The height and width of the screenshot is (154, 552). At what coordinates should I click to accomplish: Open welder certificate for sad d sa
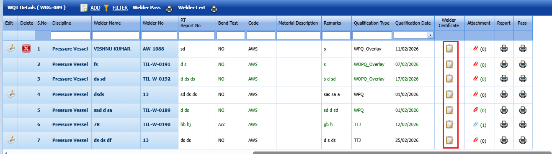[x=450, y=110]
